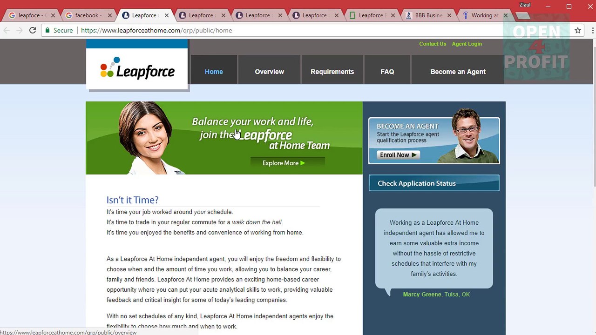This screenshot has width=596, height=335.
Task: Open the Requirements navigation item
Action: tap(332, 72)
